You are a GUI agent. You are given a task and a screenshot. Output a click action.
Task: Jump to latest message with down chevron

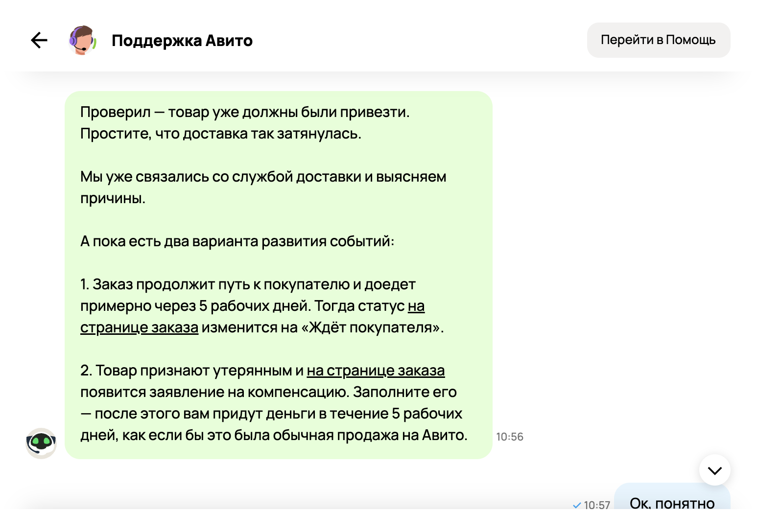714,470
